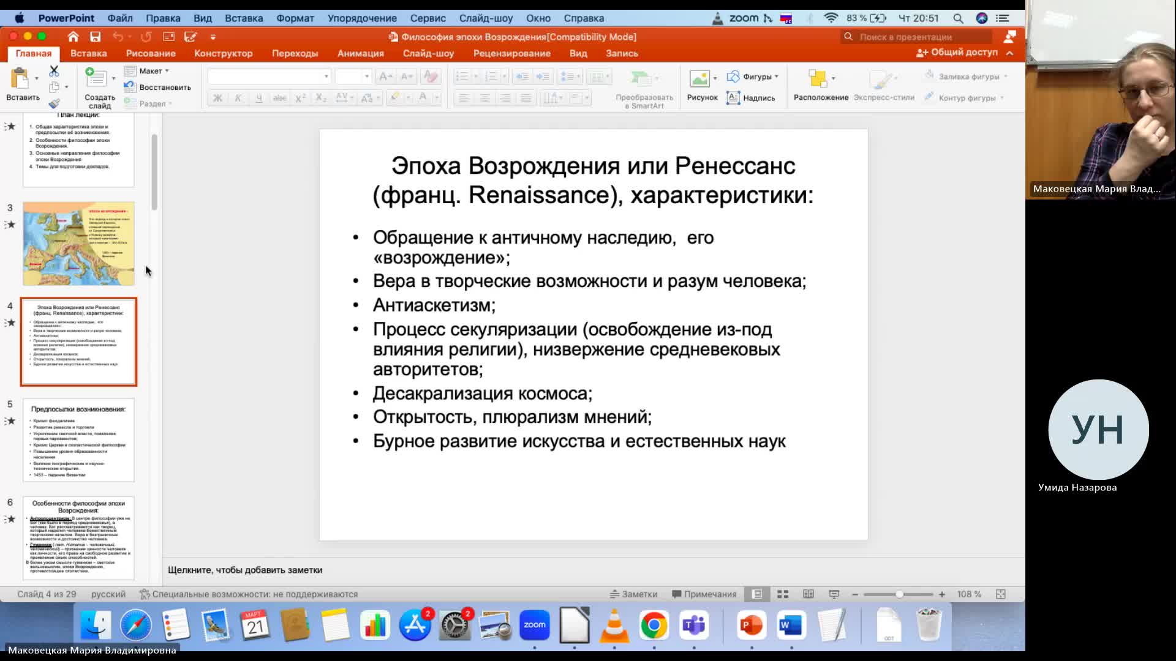Open Zoom from the dock
The height and width of the screenshot is (661, 1176).
pyautogui.click(x=535, y=625)
